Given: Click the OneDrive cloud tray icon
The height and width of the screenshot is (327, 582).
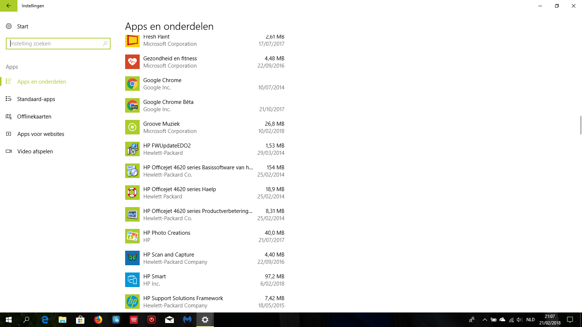Looking at the screenshot, I should coord(502,320).
